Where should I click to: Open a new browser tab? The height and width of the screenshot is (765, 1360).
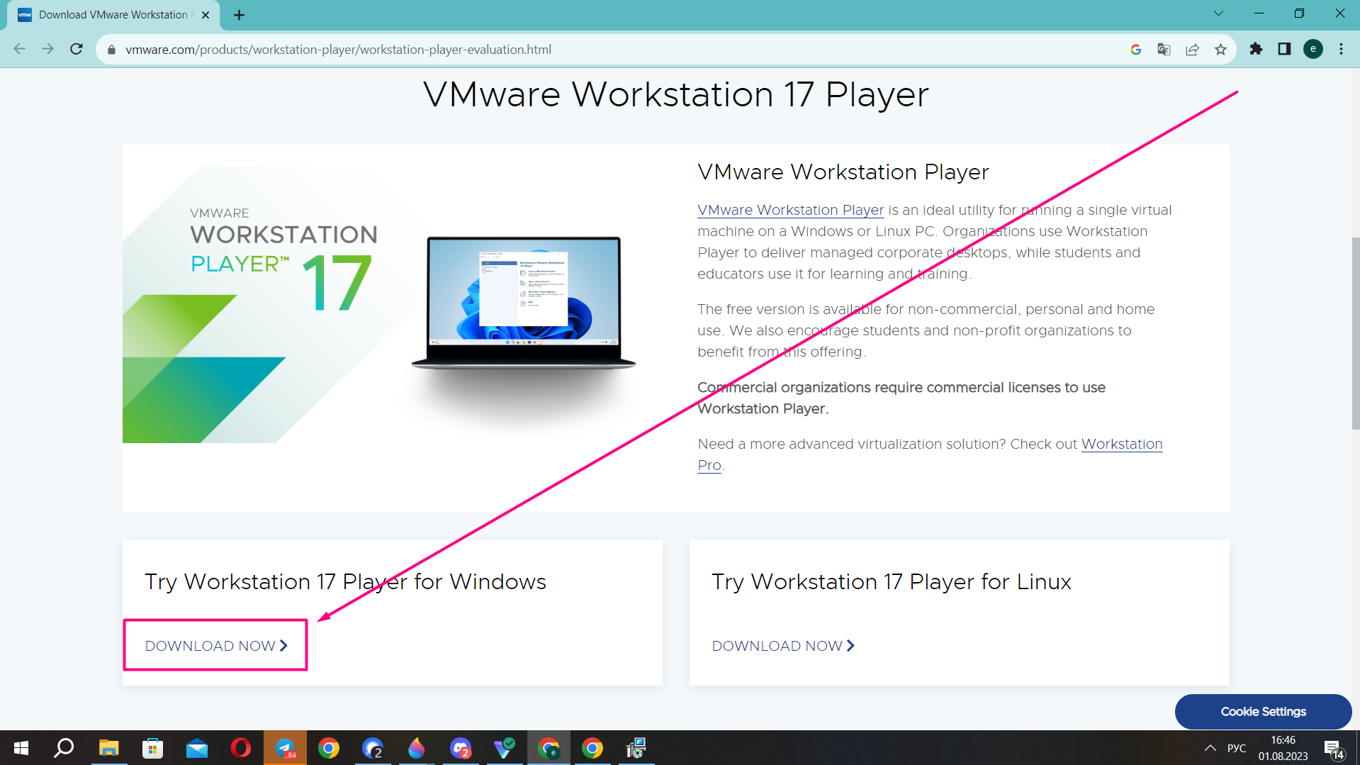(x=239, y=15)
